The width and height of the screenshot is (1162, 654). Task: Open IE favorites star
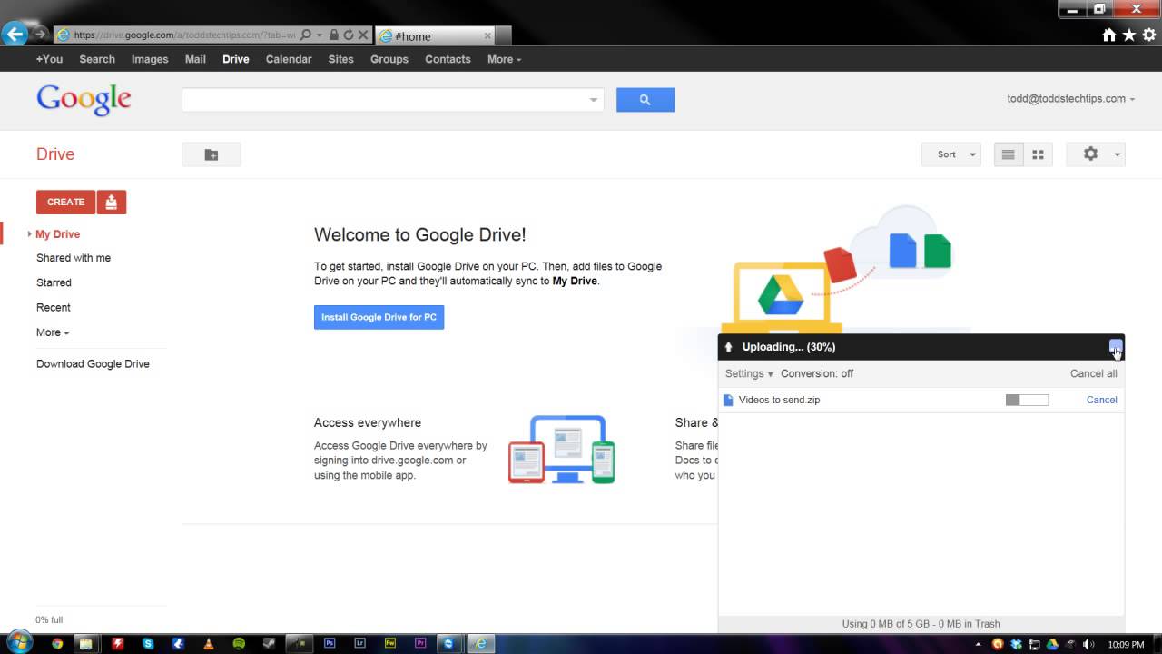tap(1129, 35)
